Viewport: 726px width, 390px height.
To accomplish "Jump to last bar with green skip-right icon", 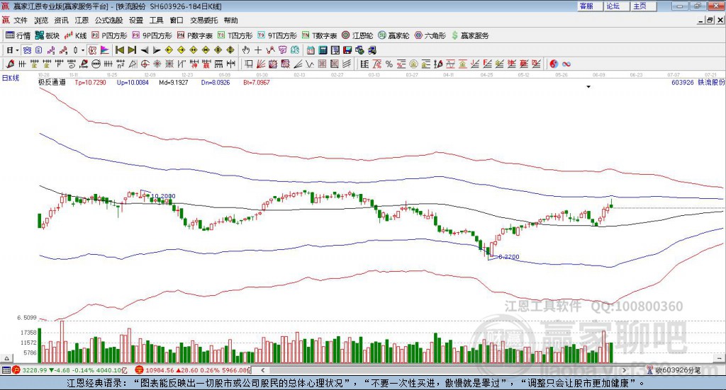I will (132, 50).
